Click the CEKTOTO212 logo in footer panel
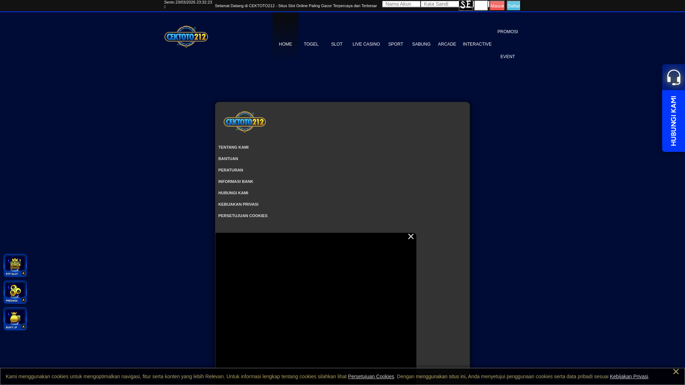The height and width of the screenshot is (385, 685). 245,122
